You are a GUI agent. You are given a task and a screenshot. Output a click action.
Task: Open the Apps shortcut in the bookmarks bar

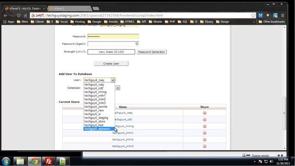[9, 22]
